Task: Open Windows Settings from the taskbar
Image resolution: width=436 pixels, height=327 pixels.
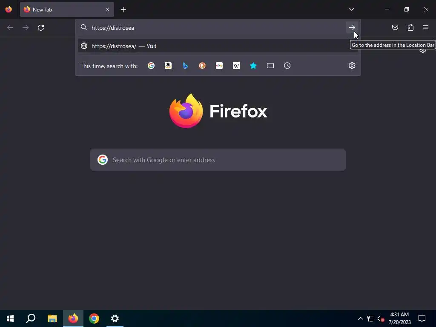Action: (x=115, y=318)
